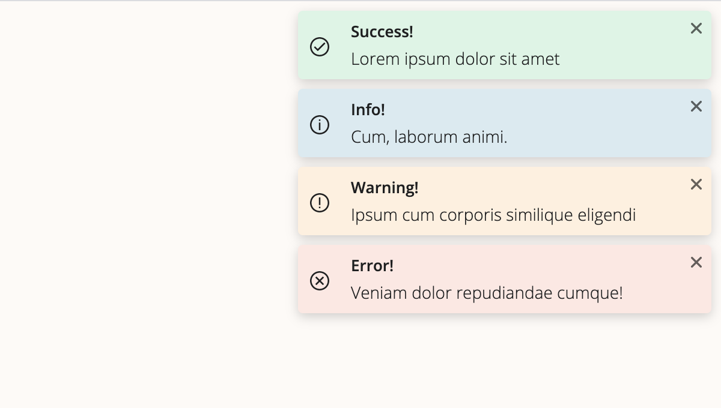This screenshot has height=408, width=721.
Task: Click the "Success!" heading text
Action: [x=382, y=32]
